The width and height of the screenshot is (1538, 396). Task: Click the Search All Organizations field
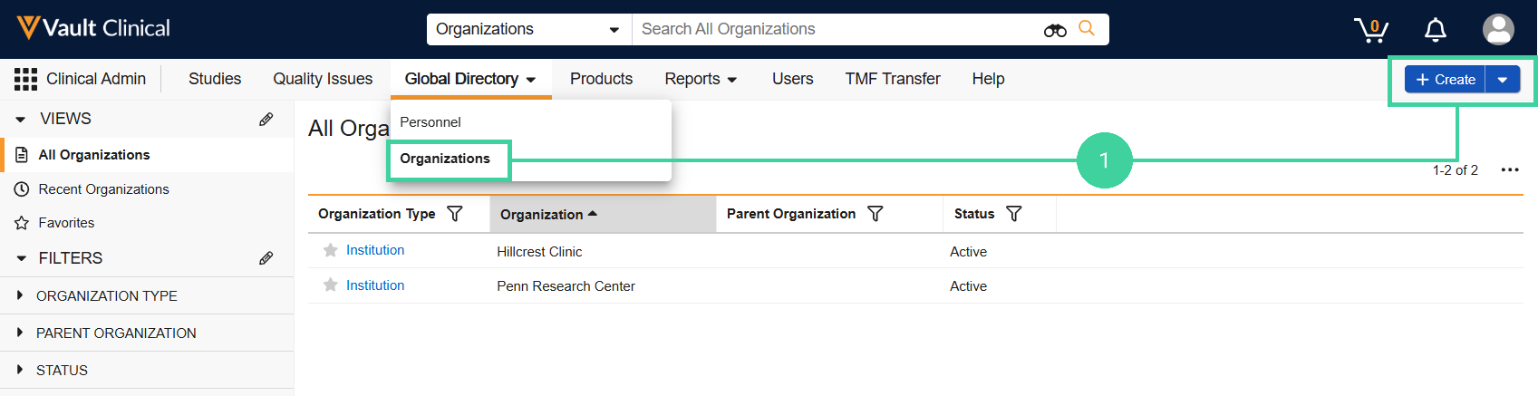[x=838, y=29]
